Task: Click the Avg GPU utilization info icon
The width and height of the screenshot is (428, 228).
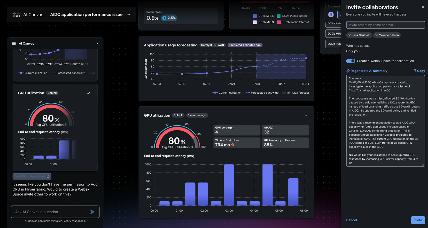Action: [192, 147]
